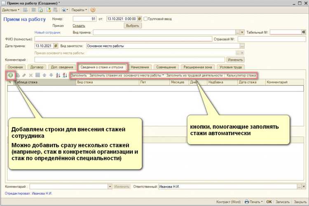Screen dimensions: 309x206
Task: Click the pencil edit row icon
Action: [x=24, y=75]
